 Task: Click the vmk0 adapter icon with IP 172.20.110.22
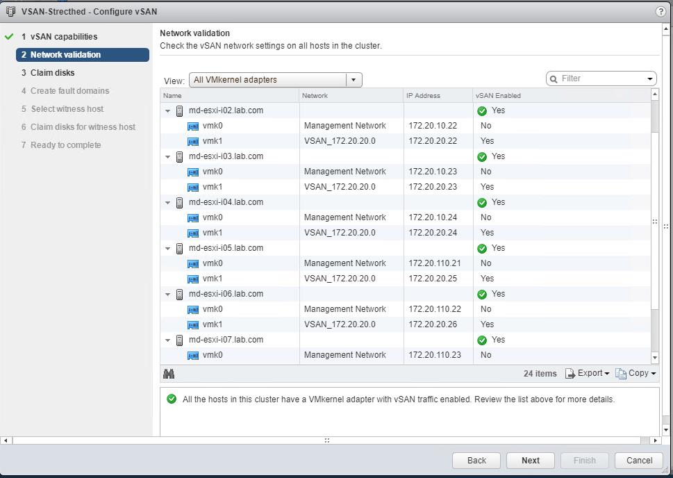pos(193,310)
